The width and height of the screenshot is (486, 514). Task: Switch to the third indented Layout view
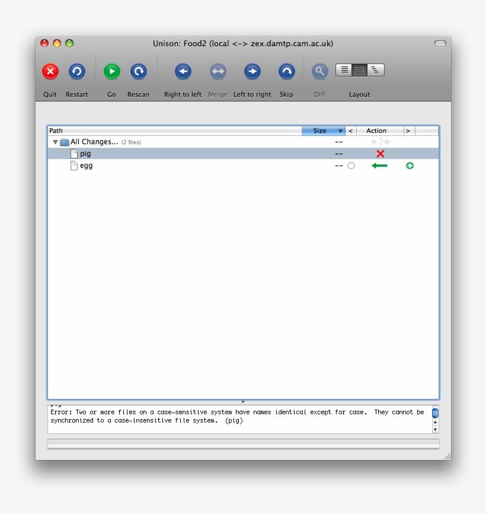click(375, 69)
